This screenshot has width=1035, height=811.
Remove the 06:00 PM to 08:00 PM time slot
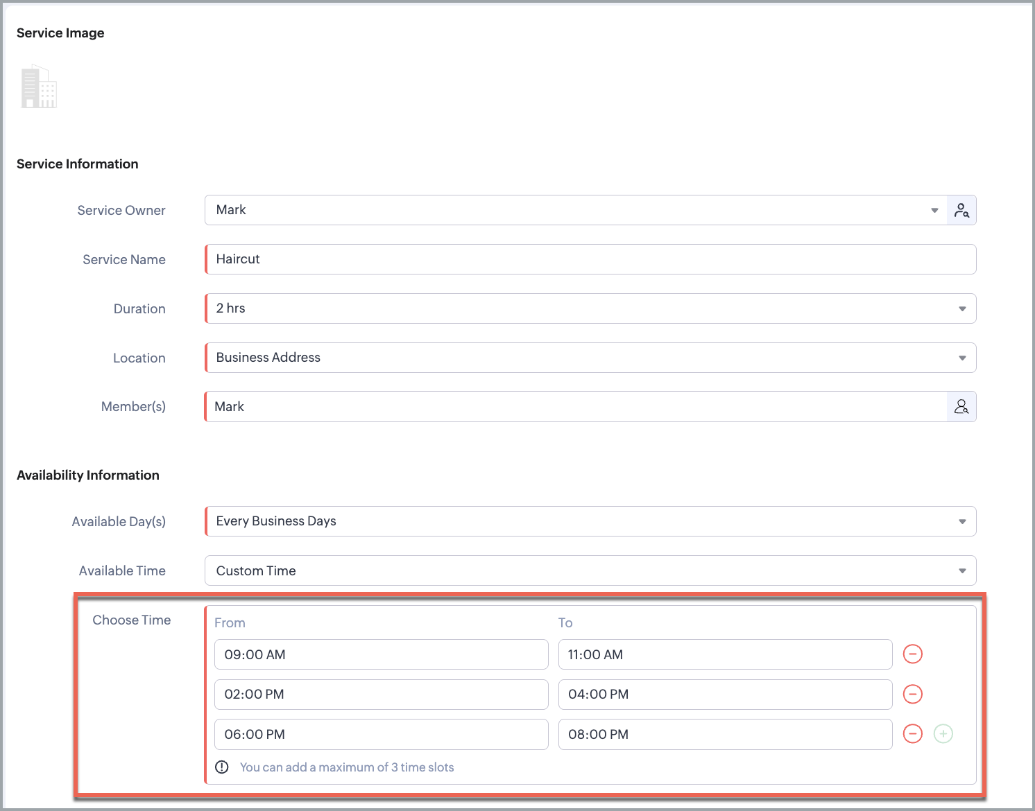913,733
